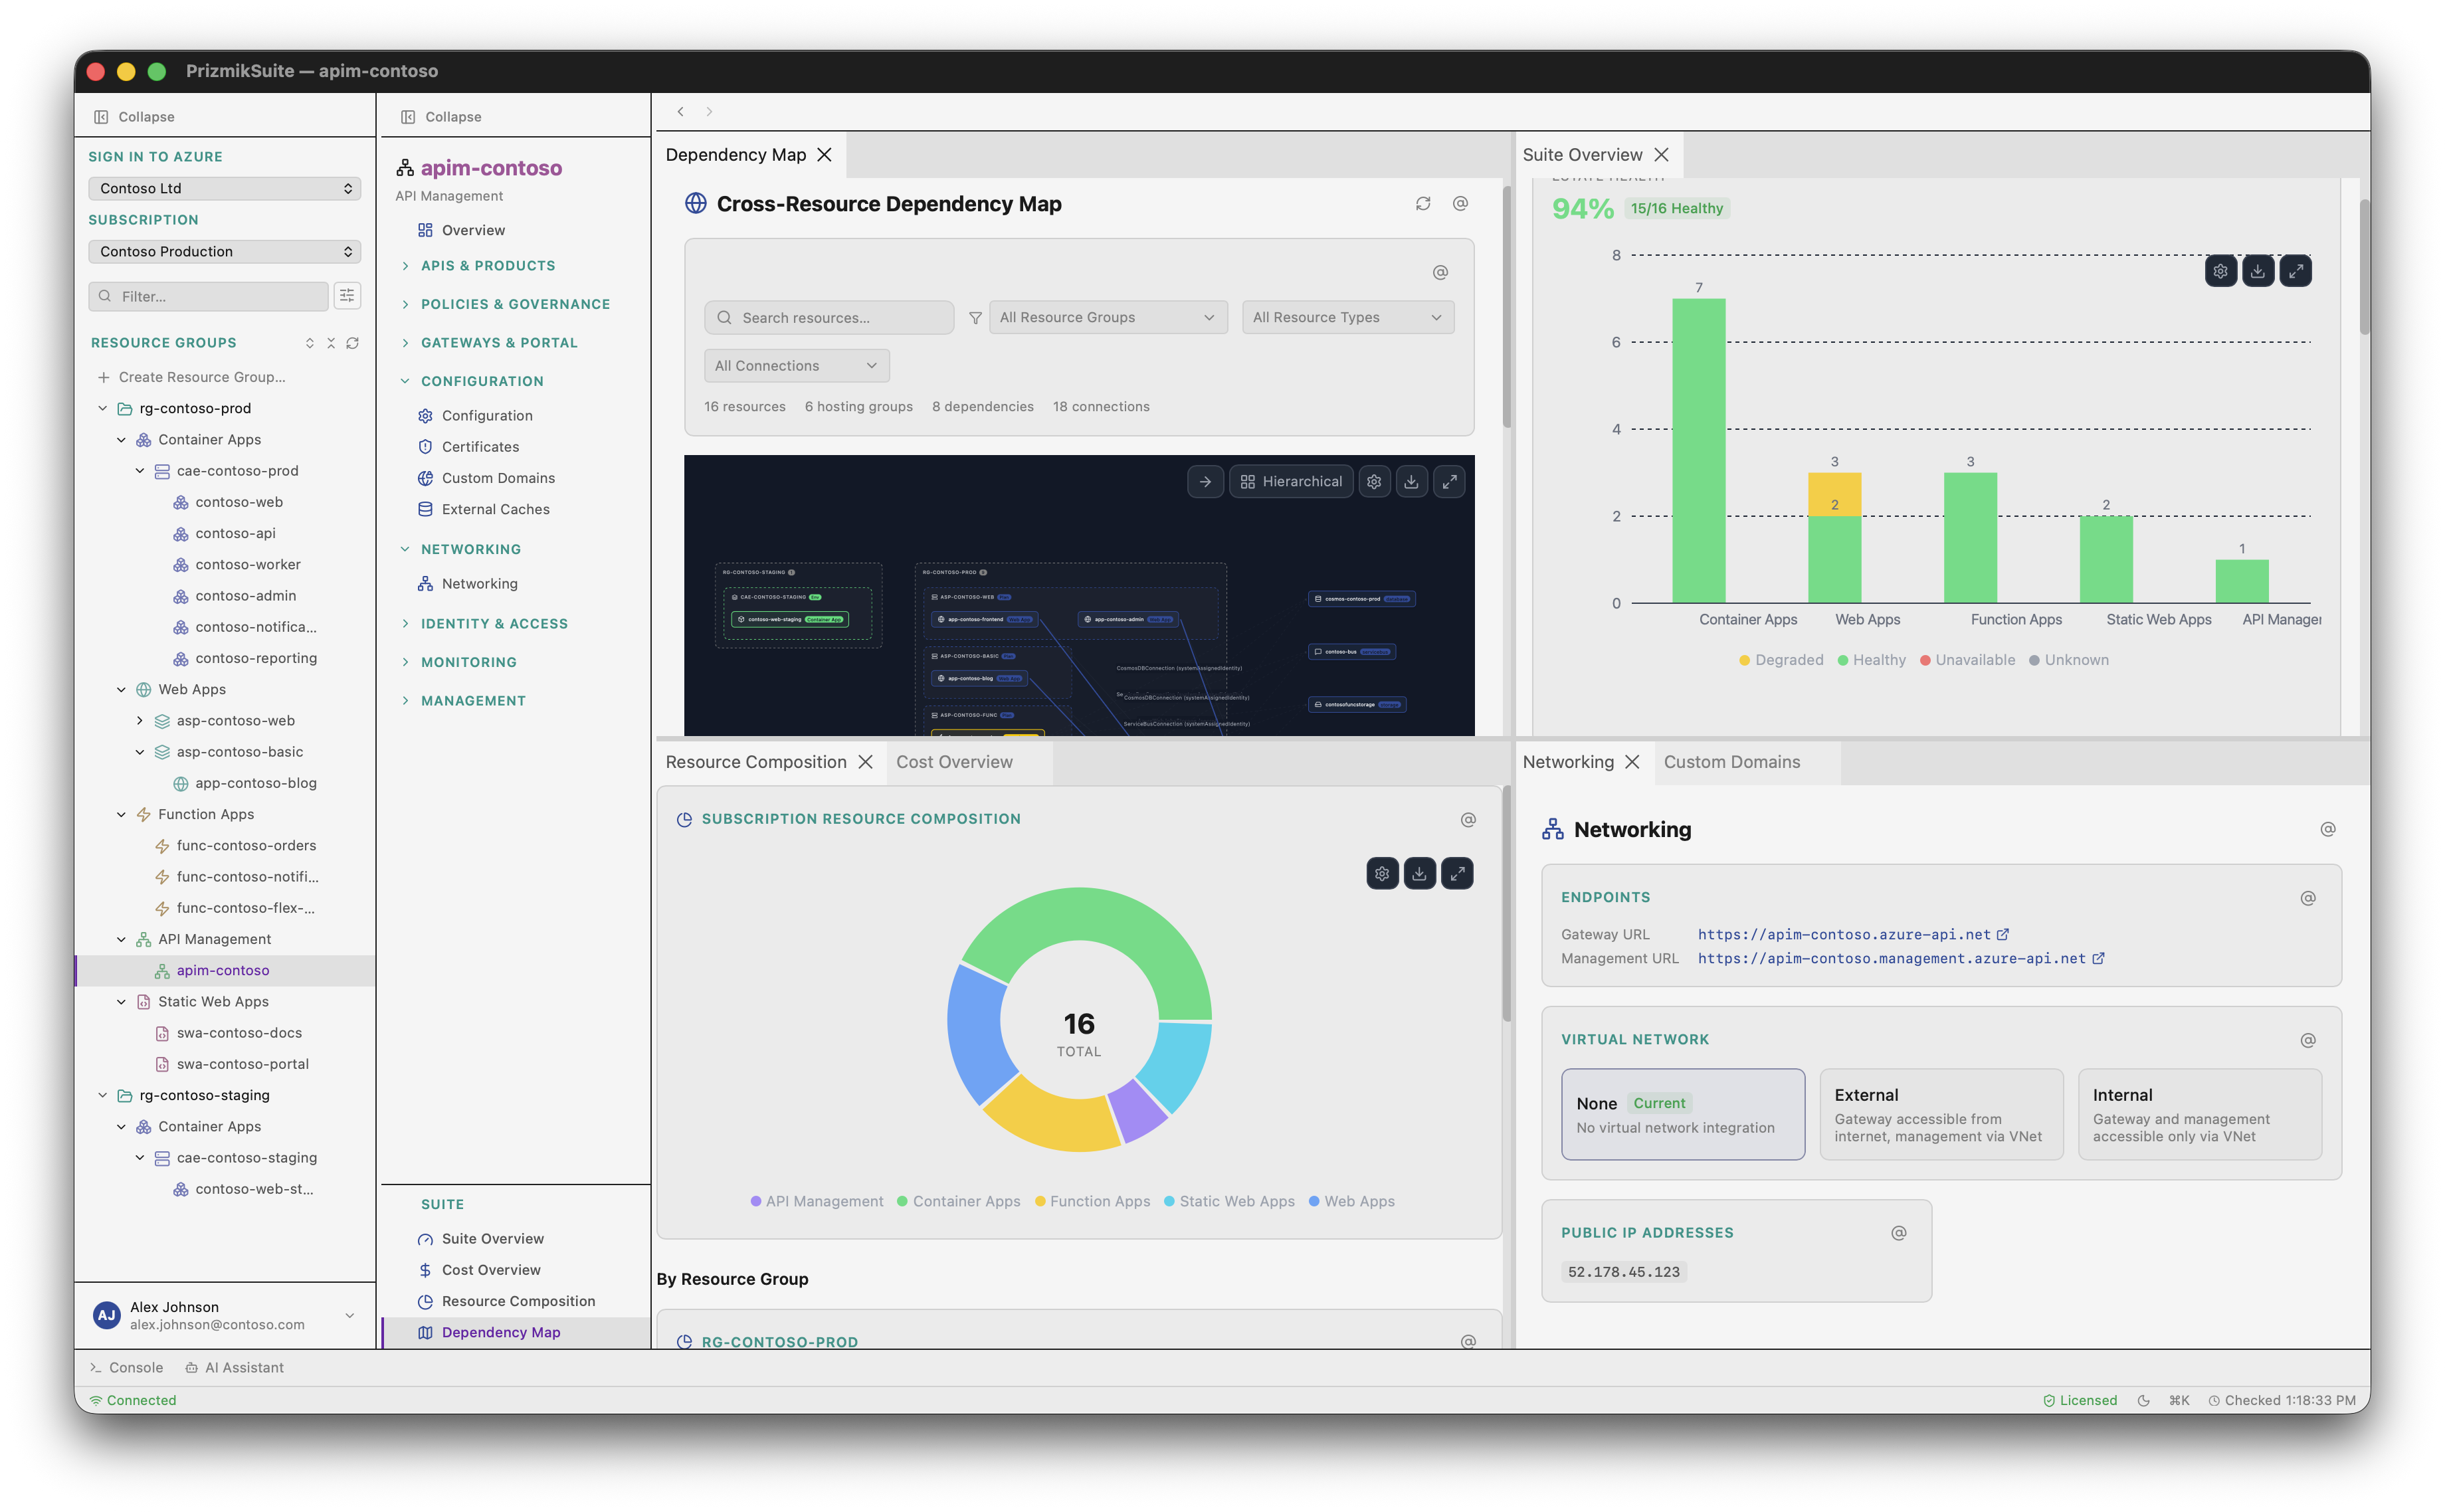The image size is (2445, 1512).
Task: Toggle Degraded series in chart legend
Action: [1781, 660]
